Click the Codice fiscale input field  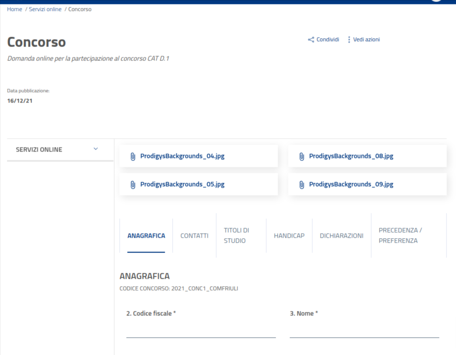click(201, 330)
